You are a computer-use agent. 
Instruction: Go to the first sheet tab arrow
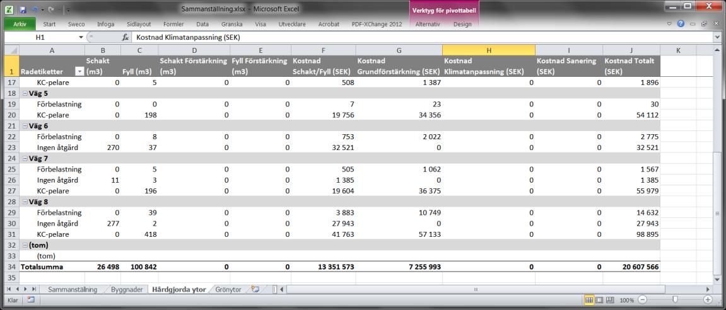coord(9,289)
